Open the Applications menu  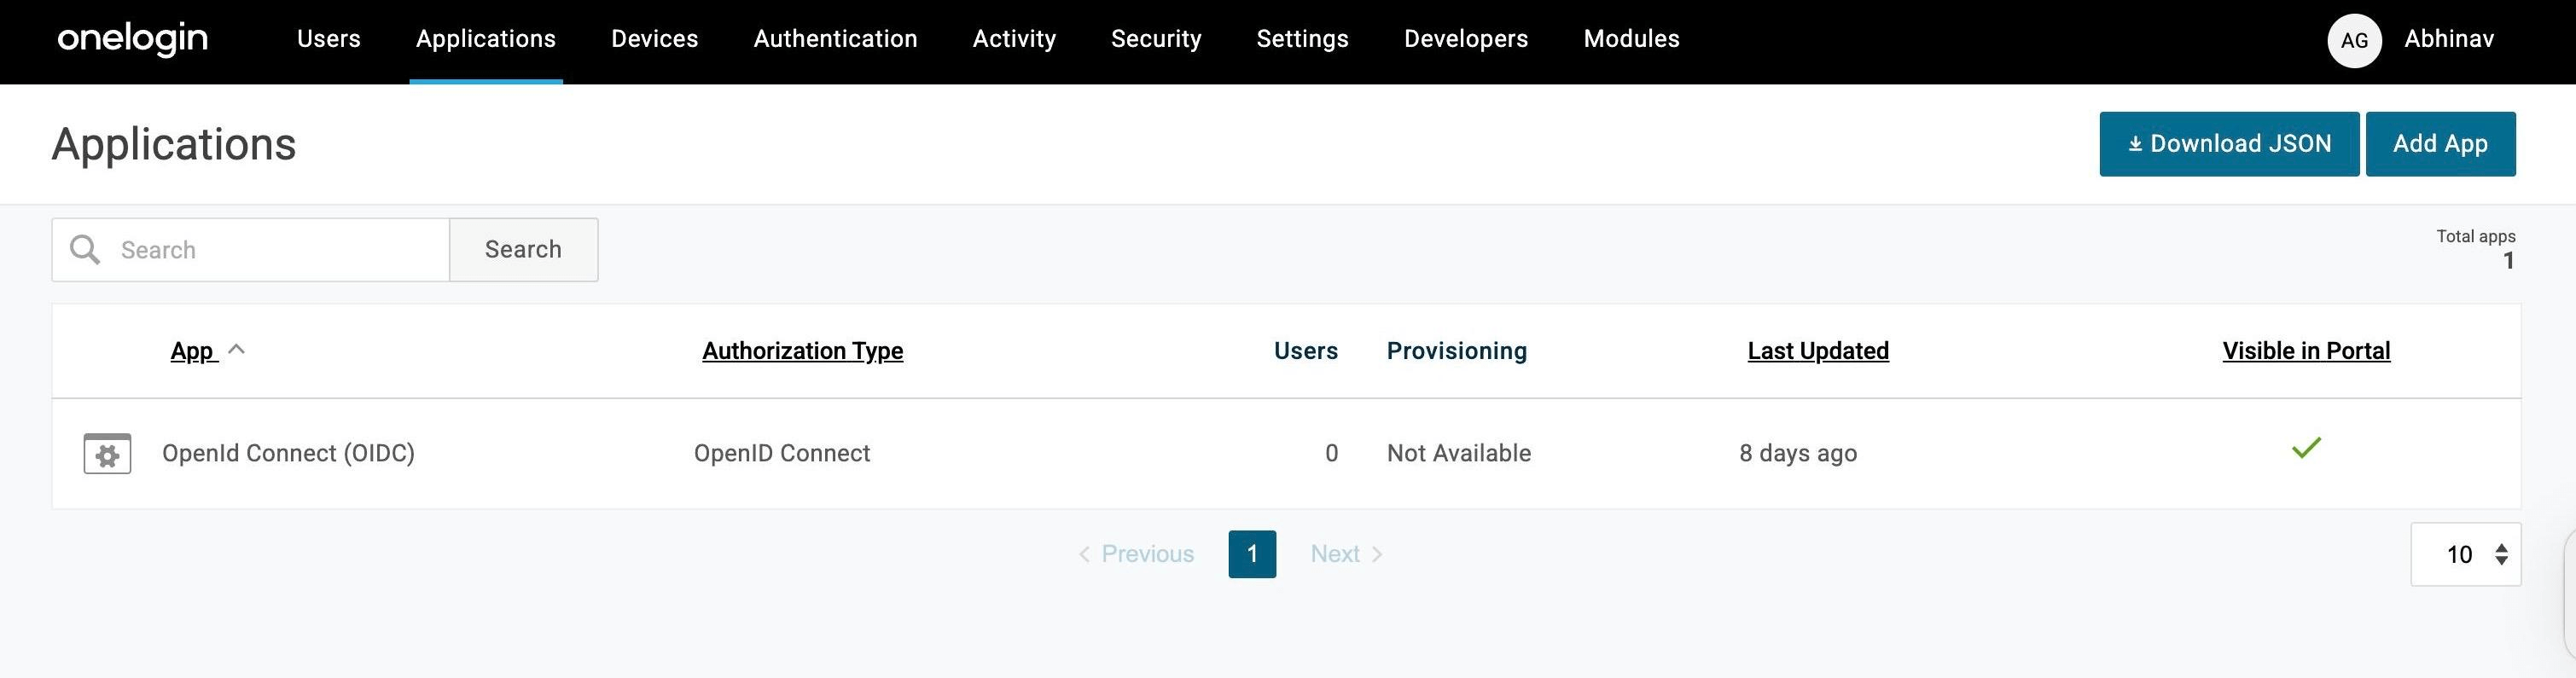click(x=486, y=39)
